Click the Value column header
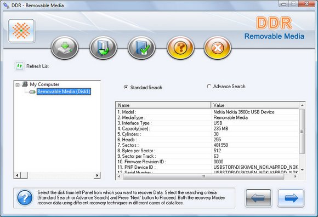 click(255, 105)
